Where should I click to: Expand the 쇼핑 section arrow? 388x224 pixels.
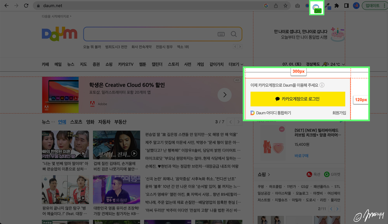point(269,174)
